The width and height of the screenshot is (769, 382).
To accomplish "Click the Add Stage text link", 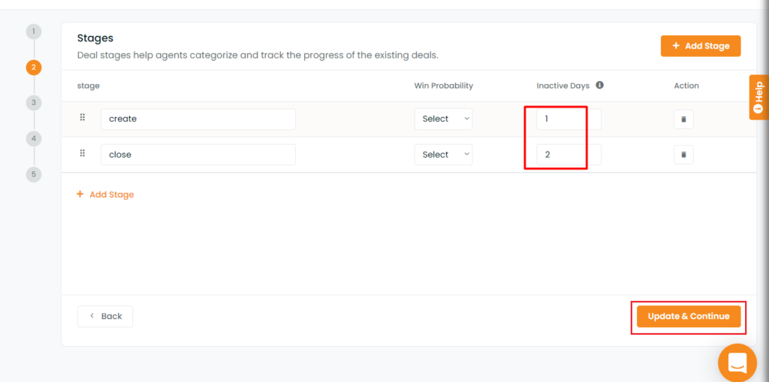I will pos(105,194).
